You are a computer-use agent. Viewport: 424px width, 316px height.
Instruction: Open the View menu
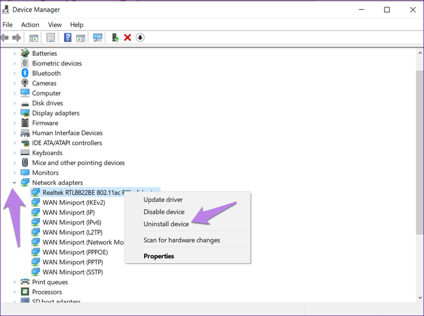click(55, 25)
